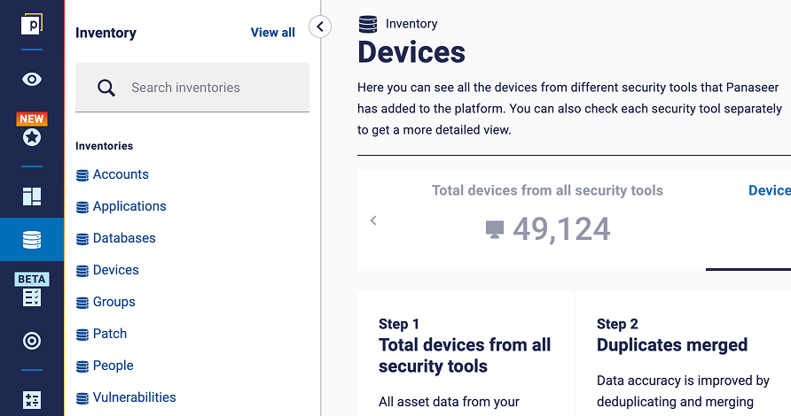This screenshot has width=791, height=416.
Task: Open the BETA checklist icon
Action: [x=32, y=289]
